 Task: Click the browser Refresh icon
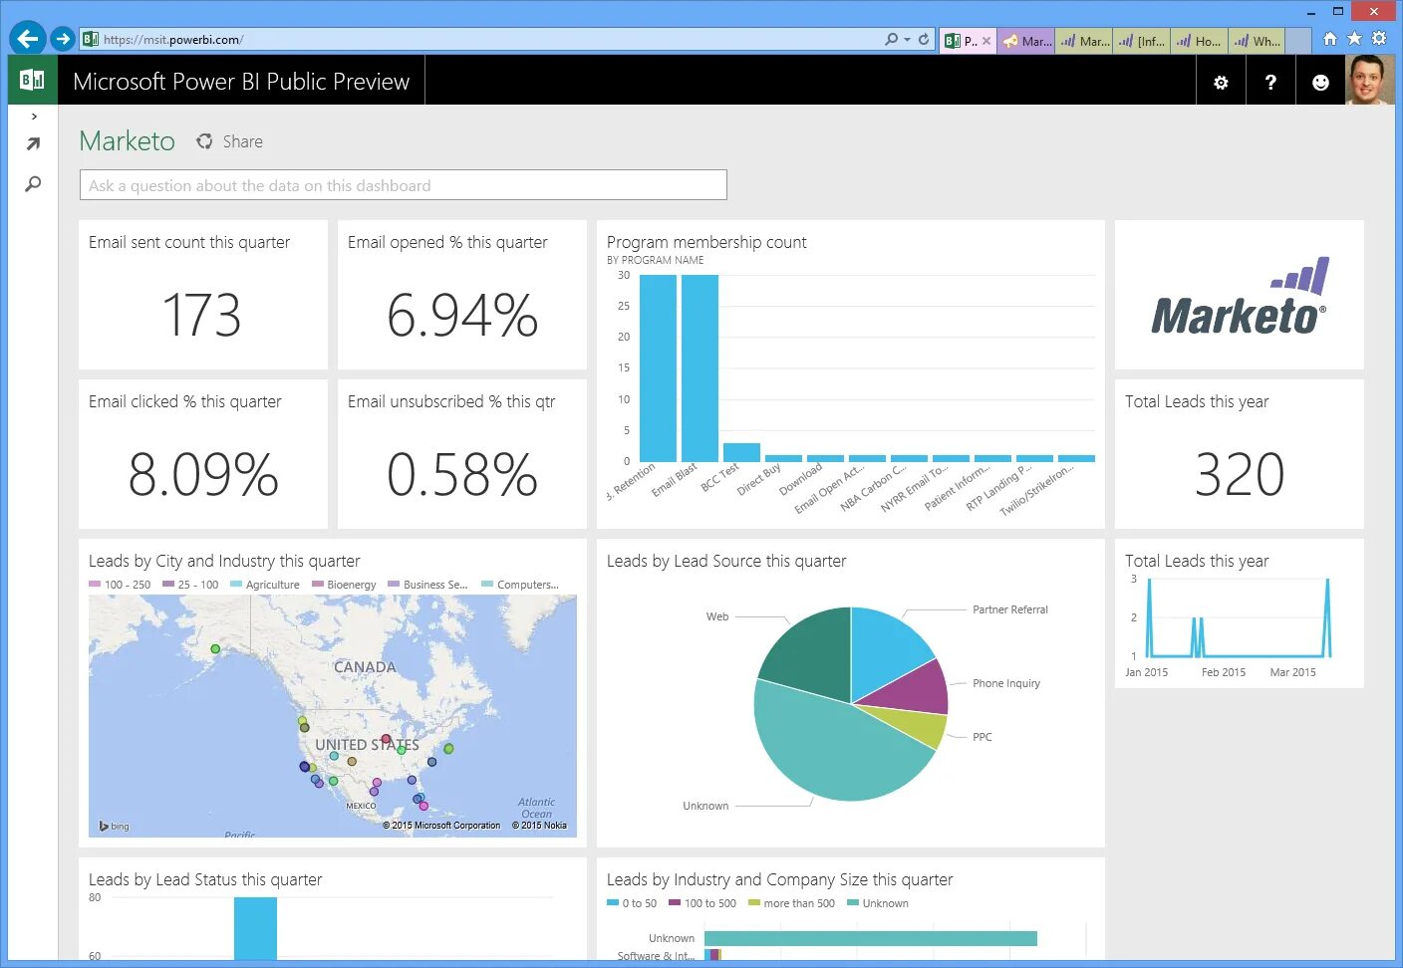pyautogui.click(x=924, y=40)
